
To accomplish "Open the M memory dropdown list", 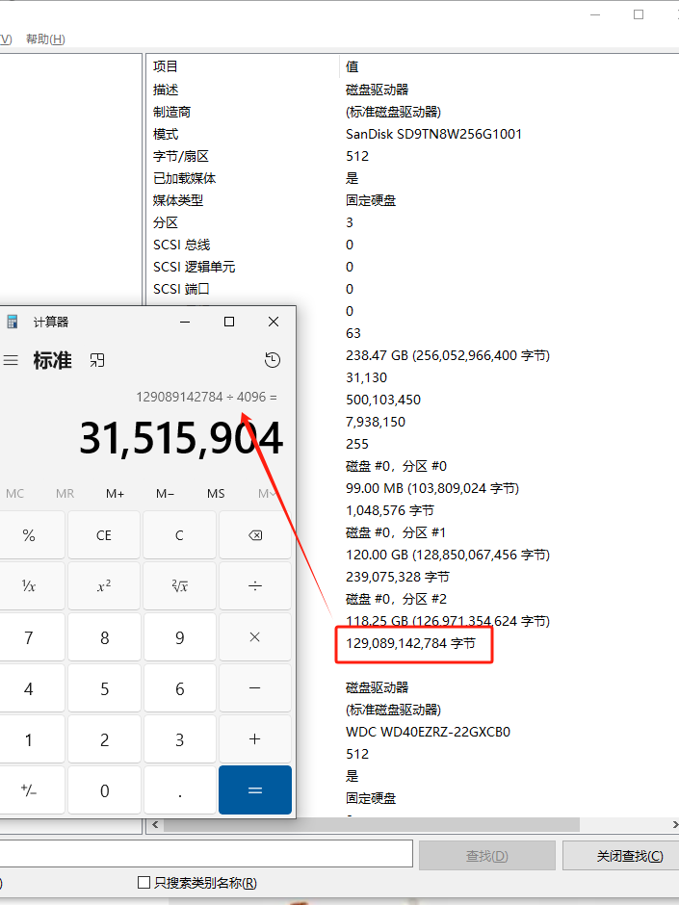I will (268, 494).
